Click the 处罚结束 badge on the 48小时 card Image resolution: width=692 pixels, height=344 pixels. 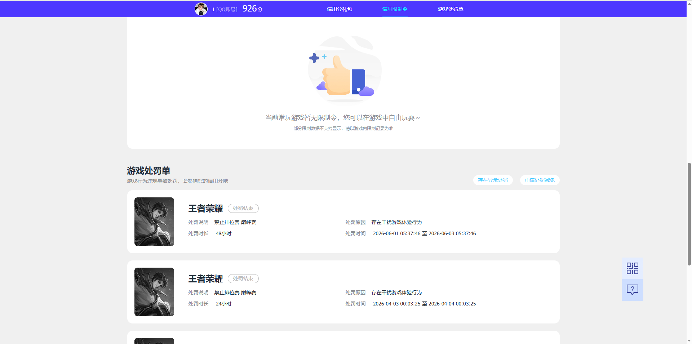(x=243, y=208)
